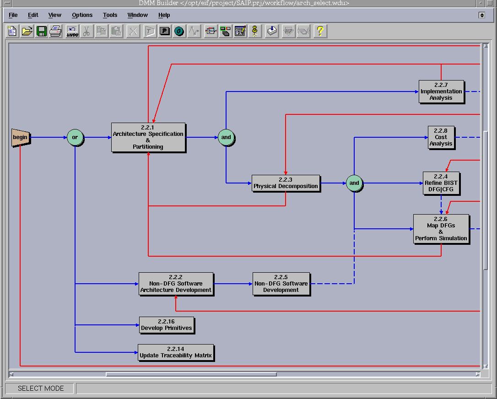This screenshot has height=399, width=497.
Task: Open the Options menu
Action: tap(82, 15)
